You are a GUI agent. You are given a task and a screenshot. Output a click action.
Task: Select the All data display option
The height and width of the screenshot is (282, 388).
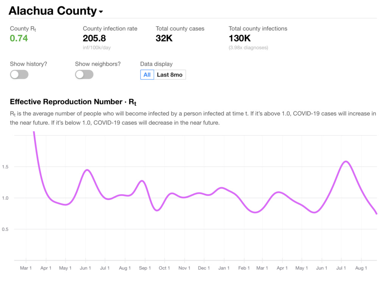click(147, 75)
